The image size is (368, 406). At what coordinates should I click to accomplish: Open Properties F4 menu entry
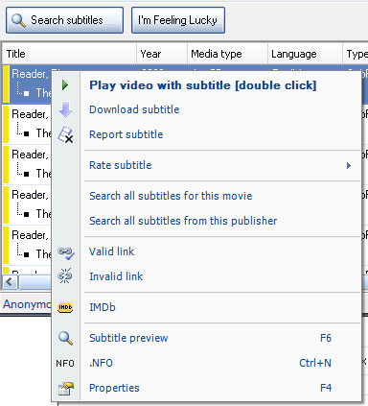tap(207, 388)
